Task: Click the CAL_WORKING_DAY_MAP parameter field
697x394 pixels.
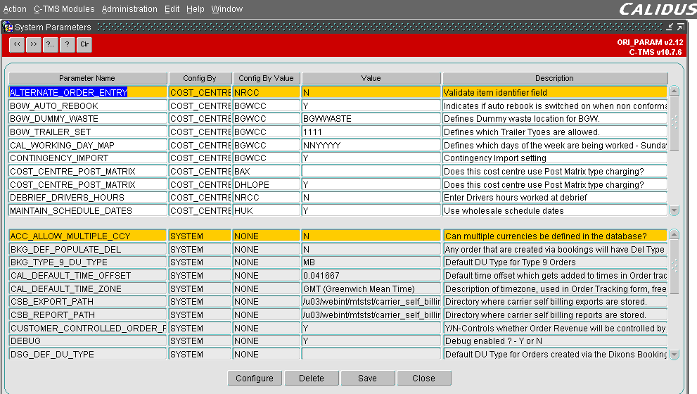Action: click(x=88, y=146)
